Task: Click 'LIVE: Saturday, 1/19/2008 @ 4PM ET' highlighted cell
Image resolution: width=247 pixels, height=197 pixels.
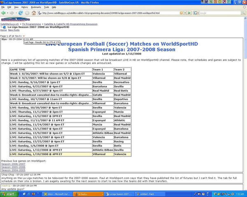Action: 51,154
